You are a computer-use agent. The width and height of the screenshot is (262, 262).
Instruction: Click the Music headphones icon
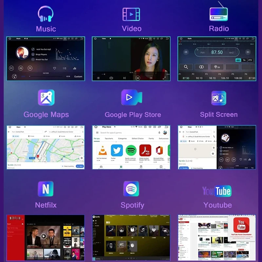[46, 14]
